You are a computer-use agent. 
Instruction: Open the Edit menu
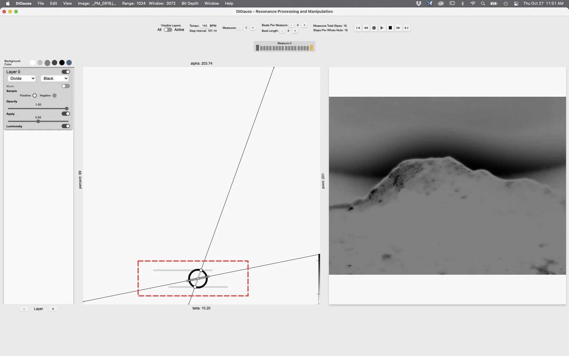[x=53, y=4]
